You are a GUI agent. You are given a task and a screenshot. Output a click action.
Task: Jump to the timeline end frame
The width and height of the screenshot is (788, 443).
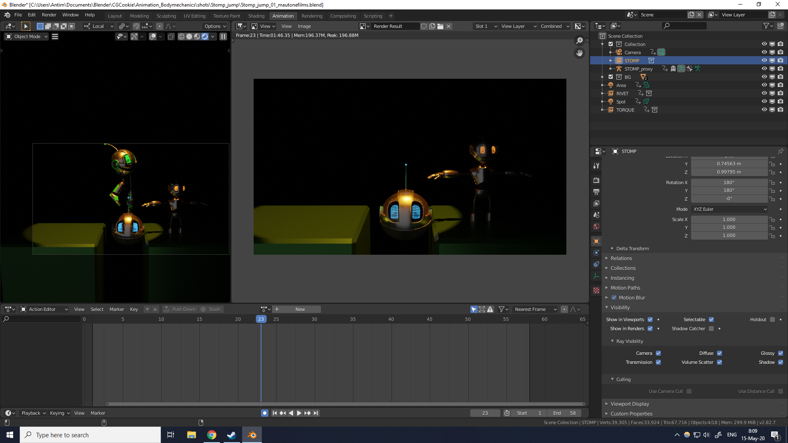[316, 413]
